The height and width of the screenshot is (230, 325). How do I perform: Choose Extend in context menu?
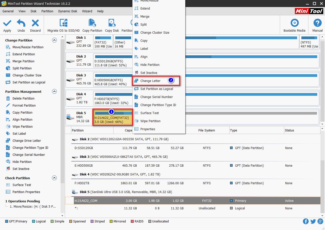[x=159, y=8]
